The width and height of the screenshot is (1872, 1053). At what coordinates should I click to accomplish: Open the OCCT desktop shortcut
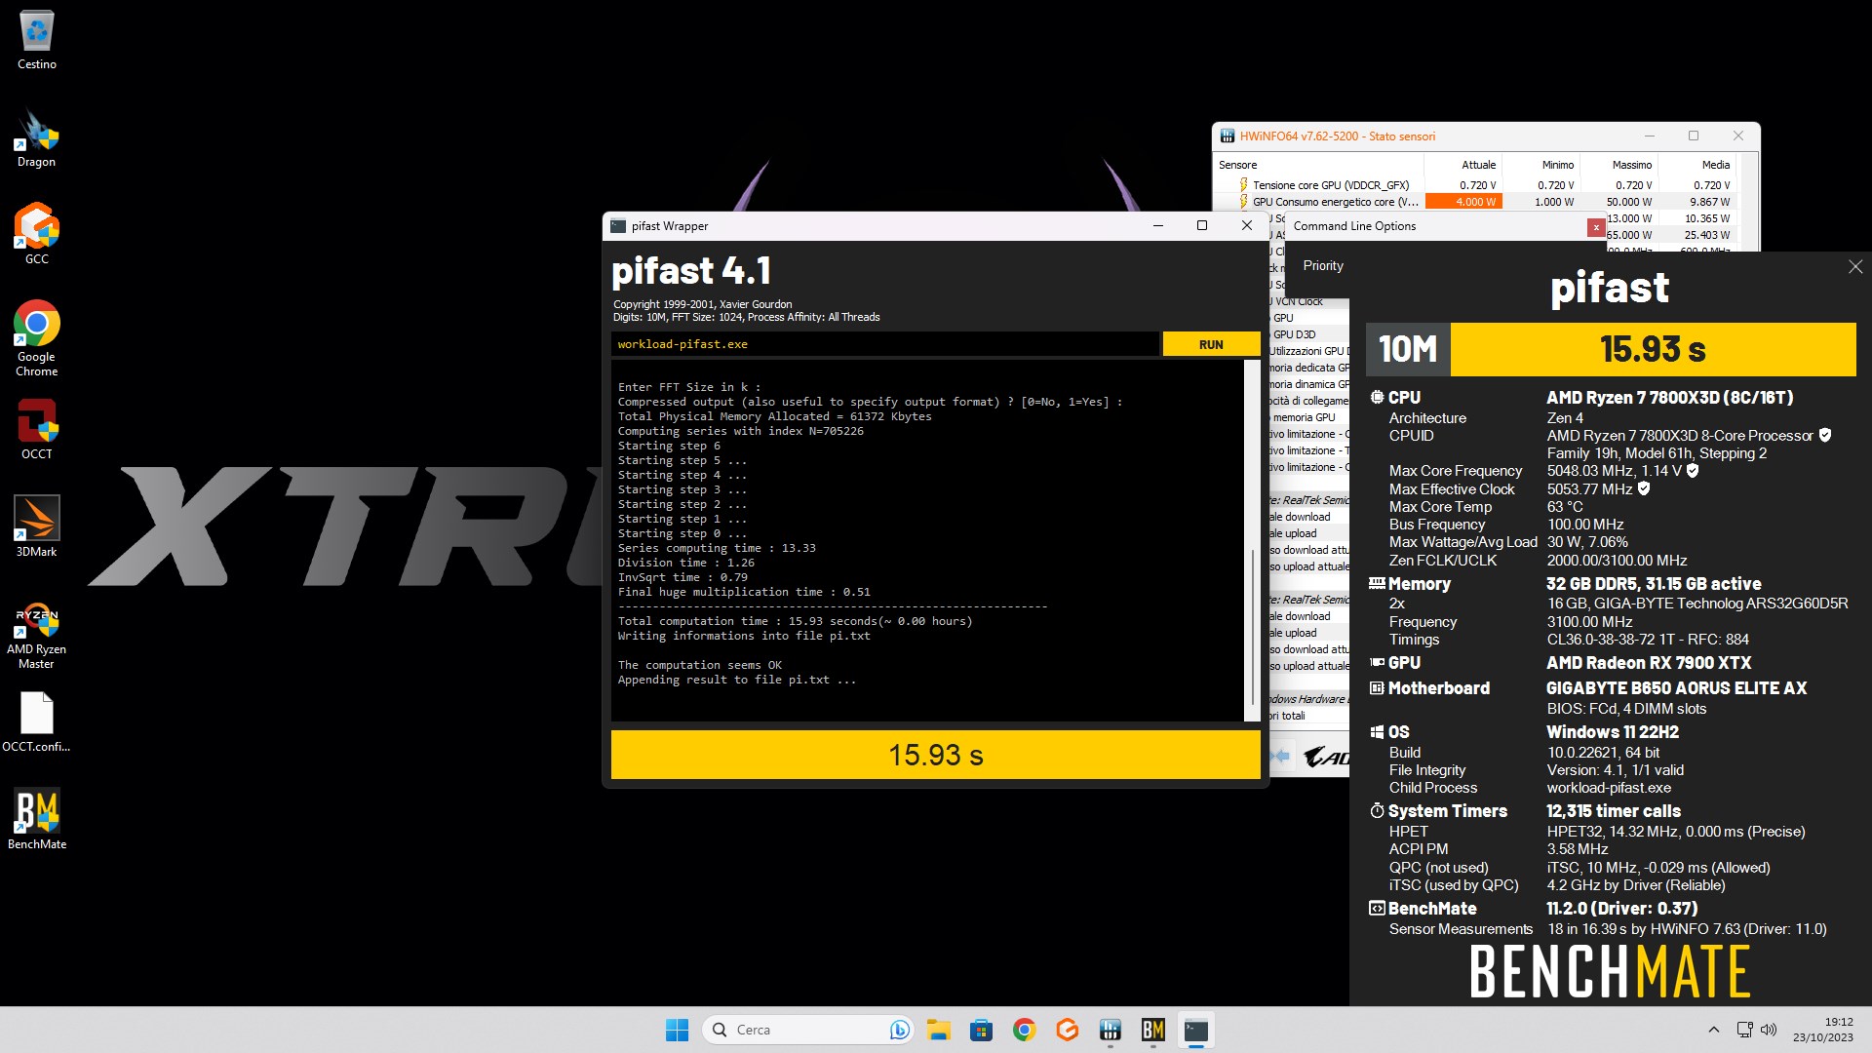coord(36,429)
